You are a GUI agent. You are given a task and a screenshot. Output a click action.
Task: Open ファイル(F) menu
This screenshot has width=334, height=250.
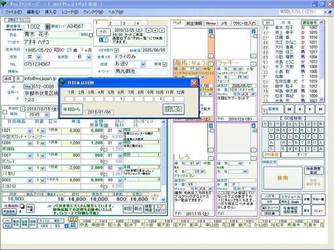pos(13,12)
